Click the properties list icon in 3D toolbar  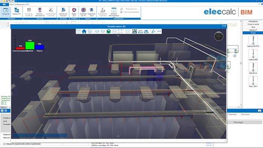click(x=127, y=31)
